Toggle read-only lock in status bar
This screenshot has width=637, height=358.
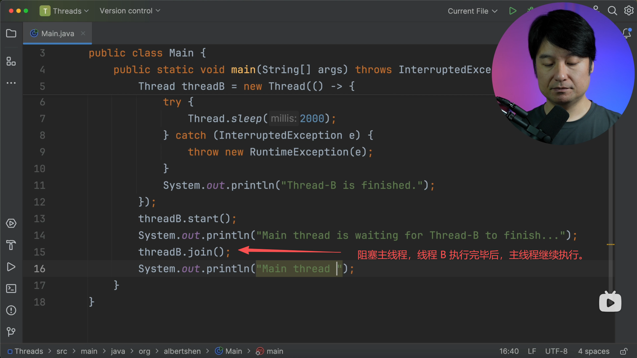click(624, 351)
